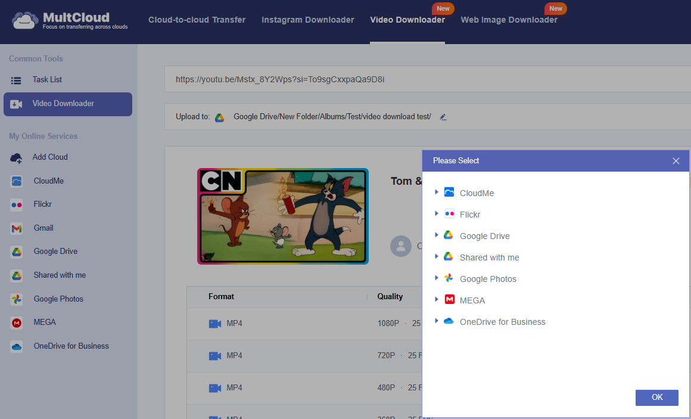This screenshot has height=419, width=691.
Task: Click the MEGA icon in the Please Select dialog
Action: [x=449, y=299]
